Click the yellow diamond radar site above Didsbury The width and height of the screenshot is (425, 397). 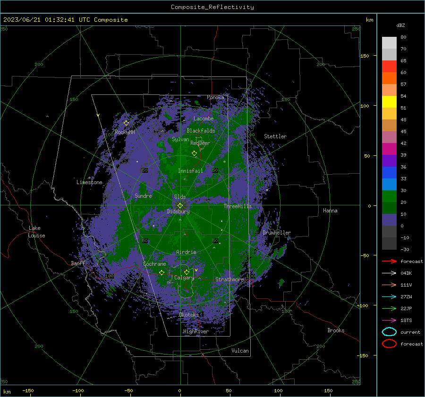coord(180,206)
